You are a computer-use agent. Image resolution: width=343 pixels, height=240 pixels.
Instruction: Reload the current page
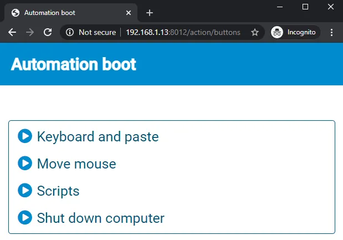click(x=48, y=33)
